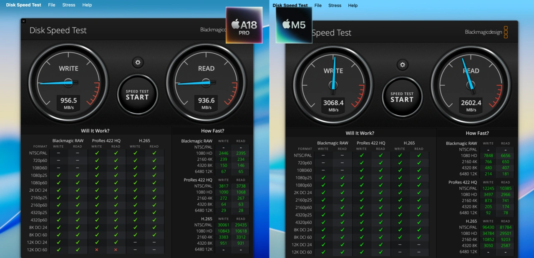Image resolution: width=534 pixels, height=258 pixels.
Task: Click the 951 H.265 4320 8K write value
Action: click(x=224, y=243)
